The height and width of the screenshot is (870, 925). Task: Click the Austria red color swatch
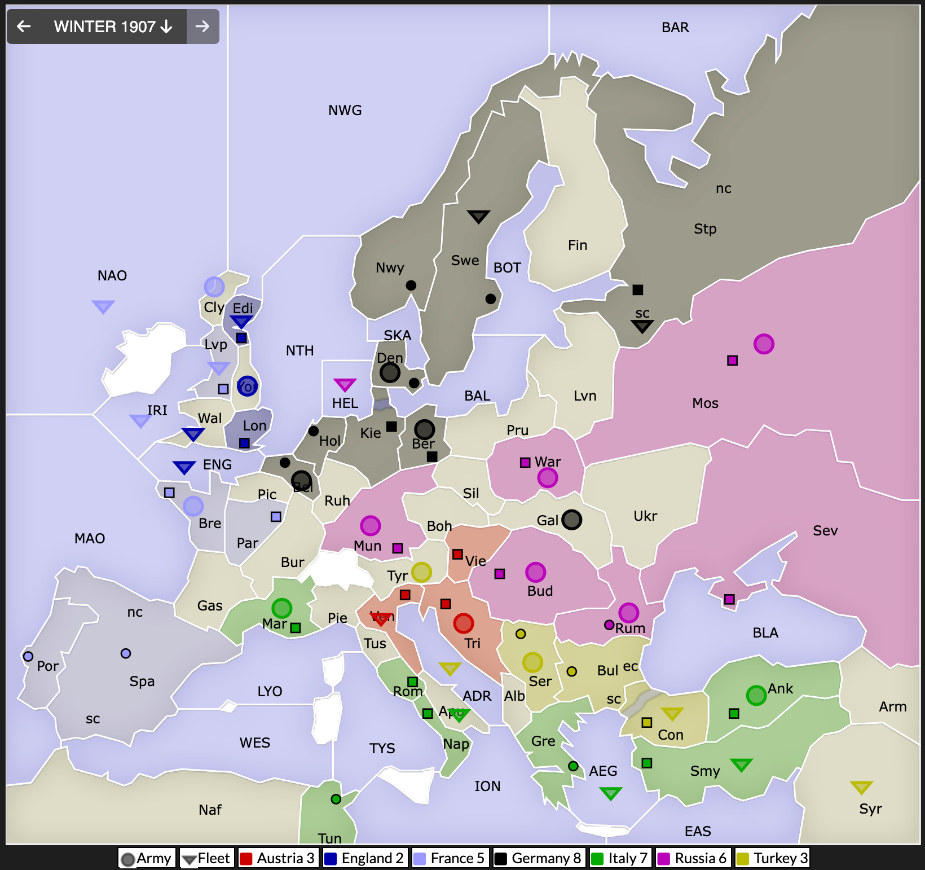[x=246, y=859]
